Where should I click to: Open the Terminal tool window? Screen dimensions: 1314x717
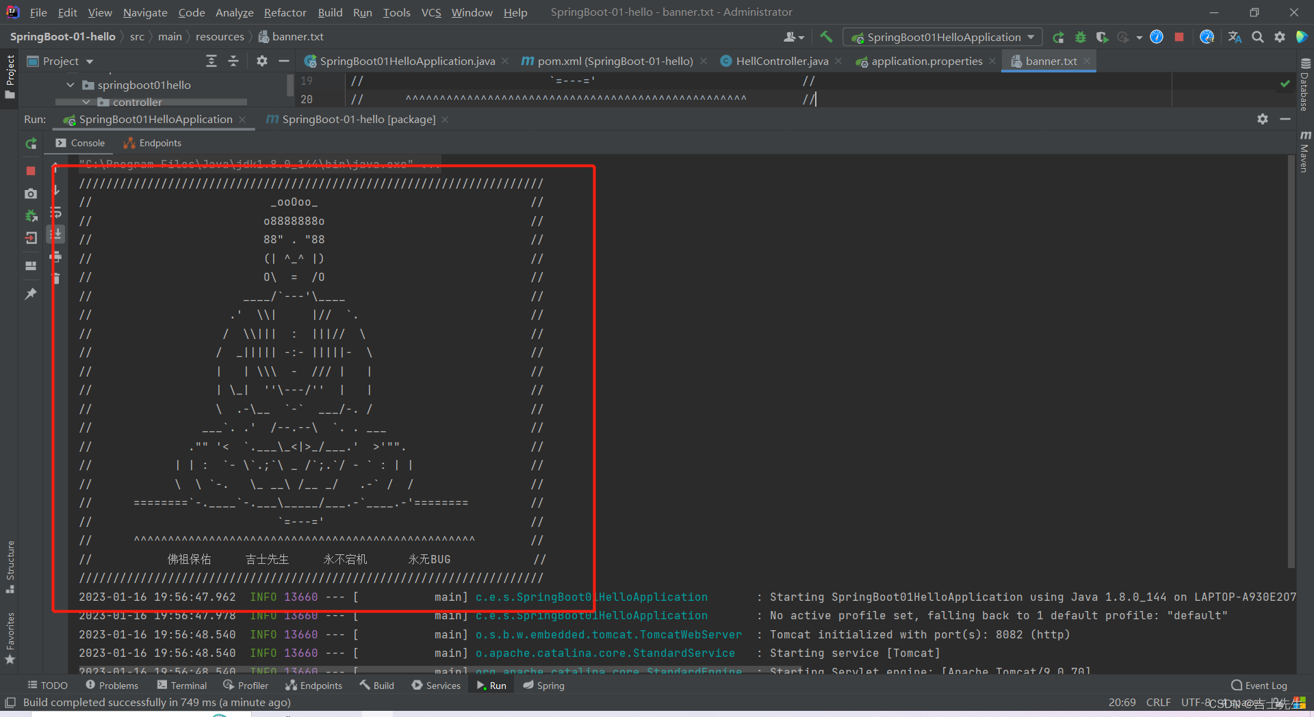(181, 685)
